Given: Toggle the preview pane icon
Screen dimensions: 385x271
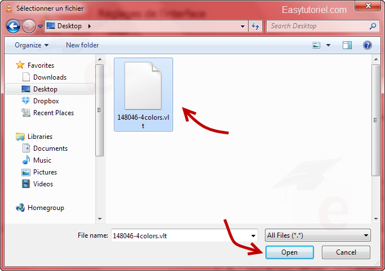Looking at the screenshot, I should tap(347, 45).
